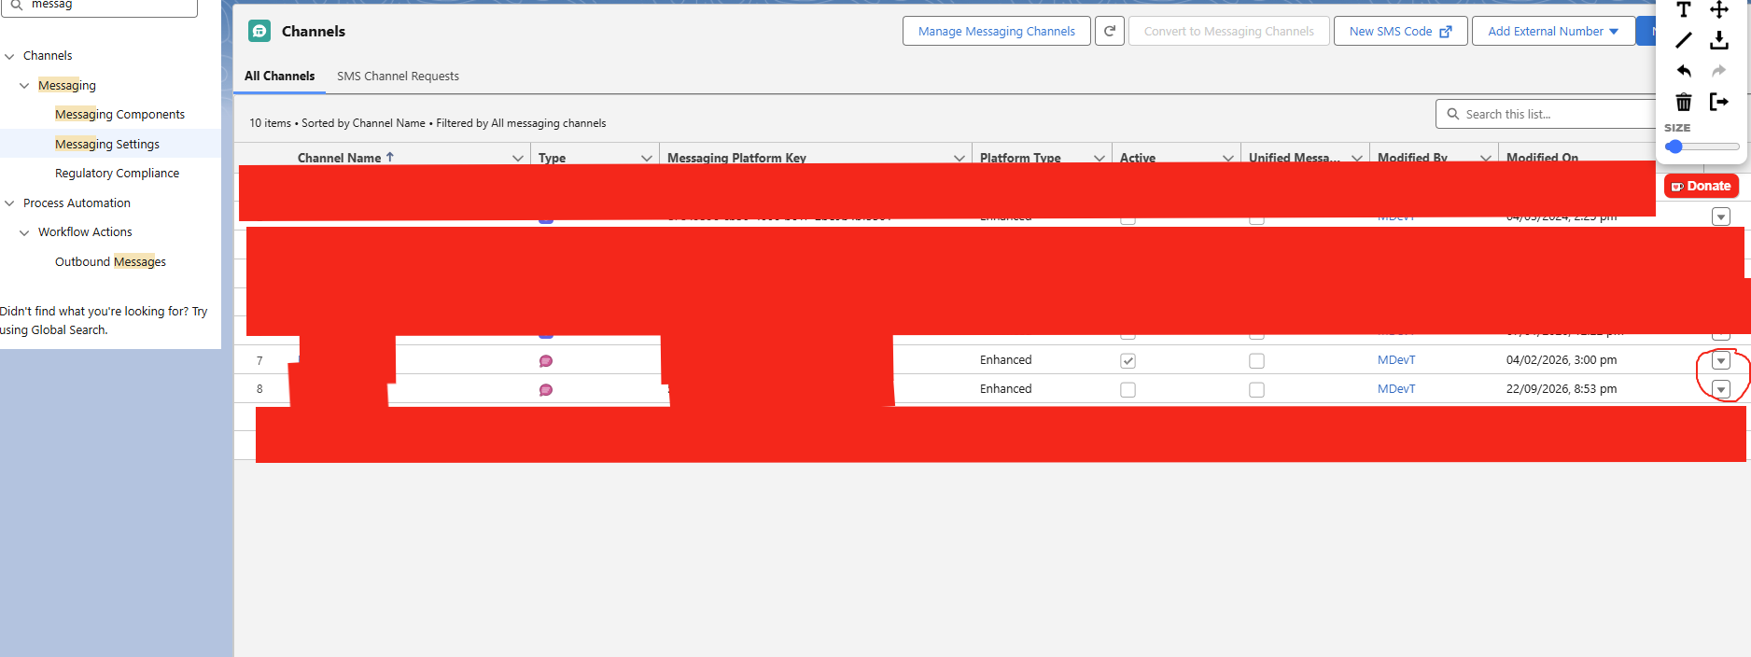Image resolution: width=1751 pixels, height=657 pixels.
Task: Open Regulatory Compliance in the sidebar
Action: (117, 173)
